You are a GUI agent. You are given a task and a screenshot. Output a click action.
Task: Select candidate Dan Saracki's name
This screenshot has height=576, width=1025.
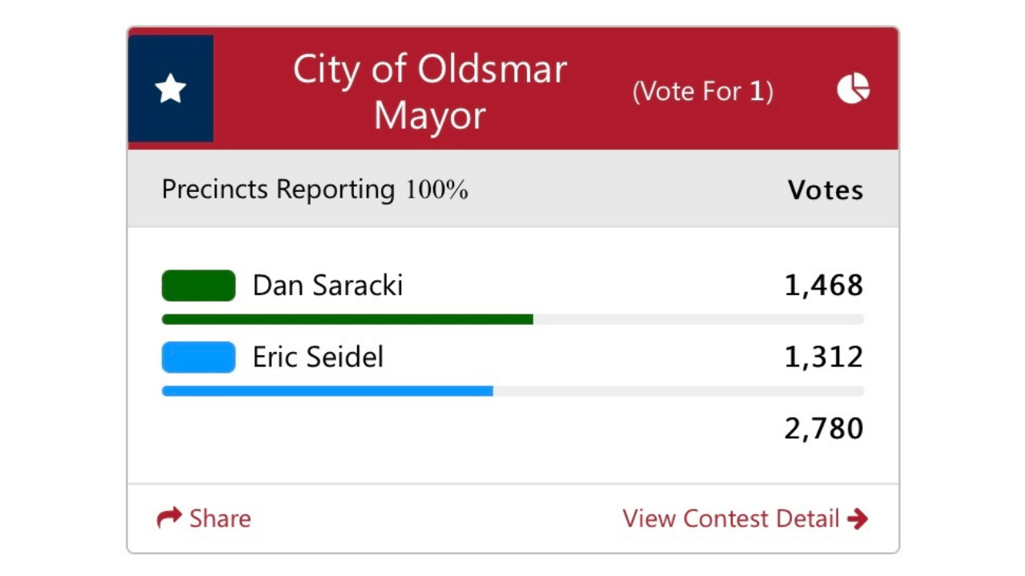pyautogui.click(x=327, y=286)
